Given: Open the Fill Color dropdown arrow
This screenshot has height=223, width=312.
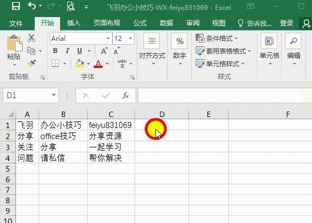Looking at the screenshot, I should click(x=88, y=64).
